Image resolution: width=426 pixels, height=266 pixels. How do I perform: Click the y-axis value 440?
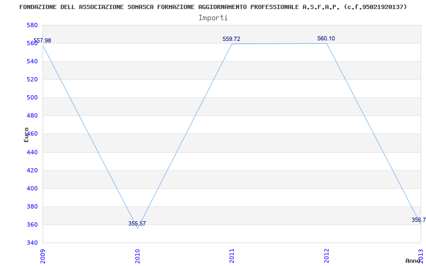pos(32,152)
